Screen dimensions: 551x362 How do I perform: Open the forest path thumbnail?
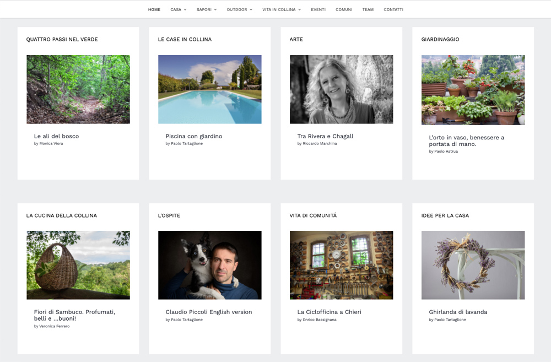pos(78,89)
